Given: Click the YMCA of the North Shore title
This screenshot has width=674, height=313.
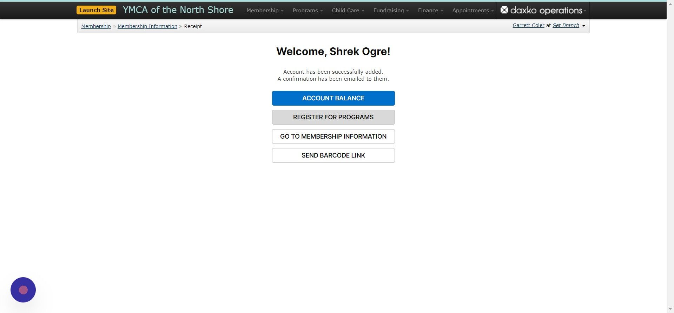Looking at the screenshot, I should (178, 10).
